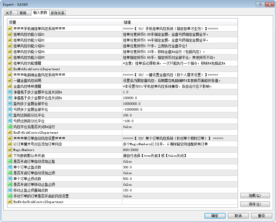Click the 加载(L) button
The image size is (276, 222).
[x=255, y=195]
